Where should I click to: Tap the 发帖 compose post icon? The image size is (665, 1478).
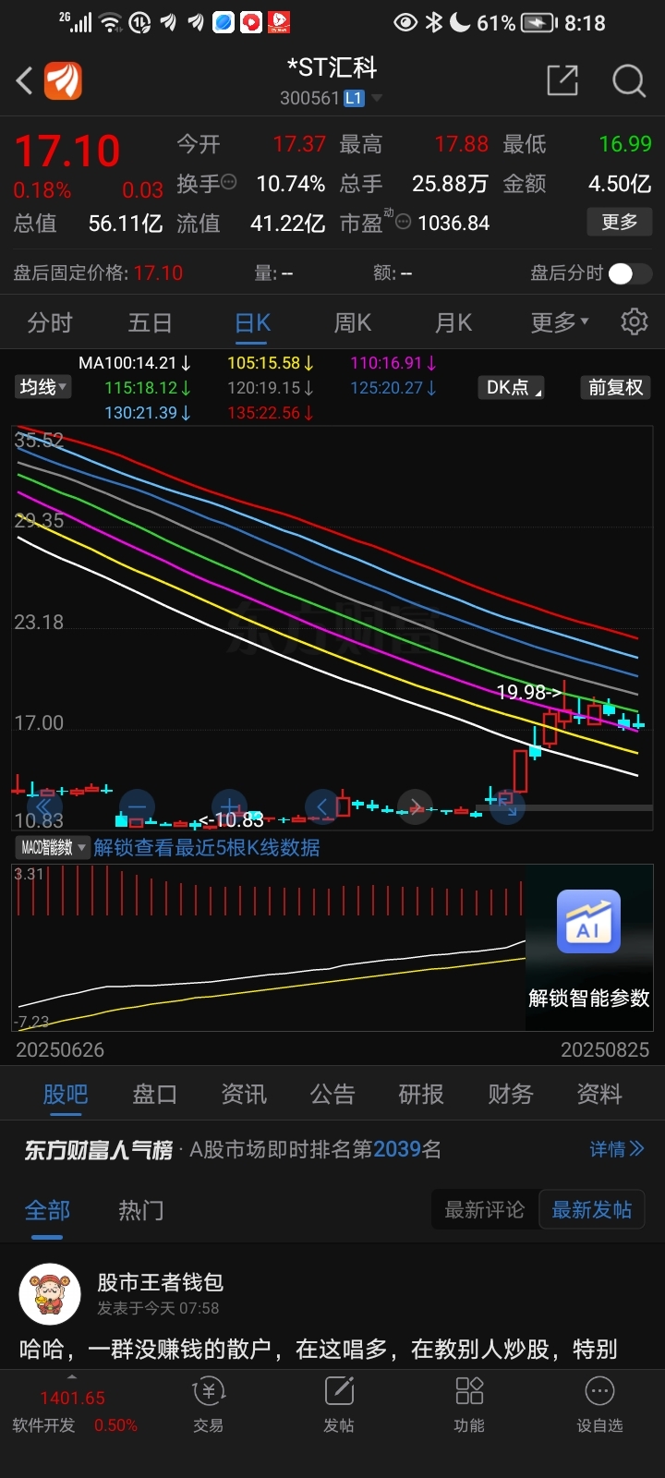coord(339,1406)
